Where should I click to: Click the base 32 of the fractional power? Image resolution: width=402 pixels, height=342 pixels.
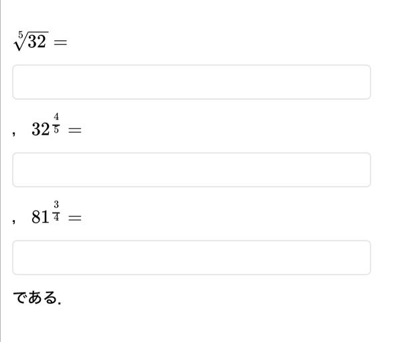point(40,129)
